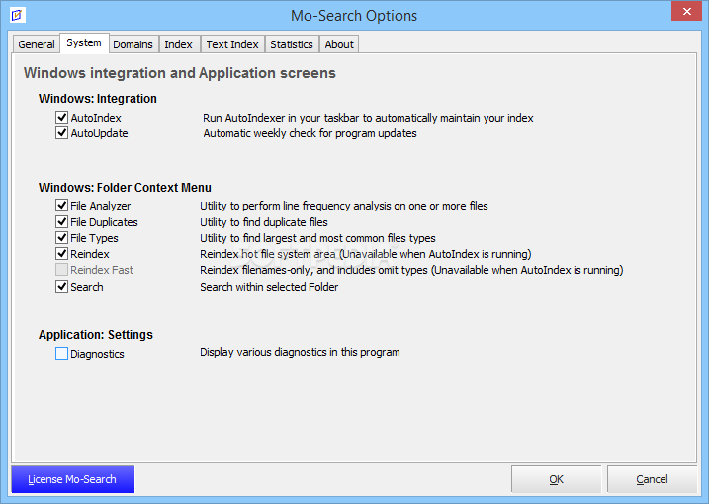Click the 'Mo-Search Options' window title text
709x504 pixels.
(x=354, y=16)
